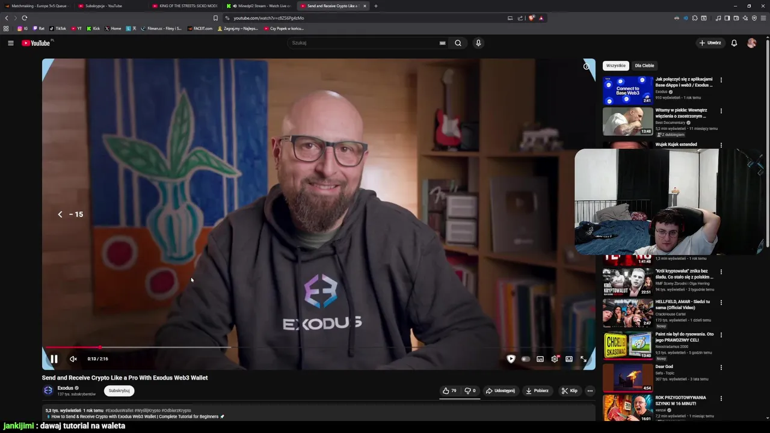This screenshot has height=433, width=770.
Task: Toggle autoplay switch in the player
Action: click(x=525, y=359)
